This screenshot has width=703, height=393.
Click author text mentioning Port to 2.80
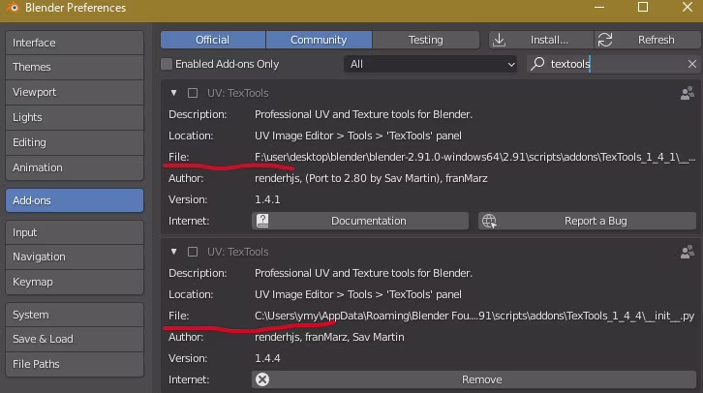click(x=371, y=178)
